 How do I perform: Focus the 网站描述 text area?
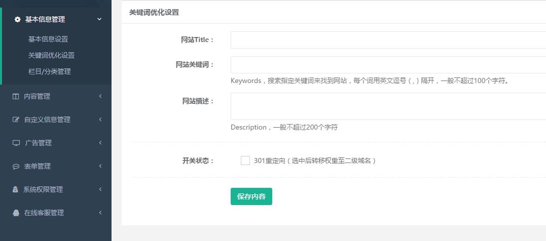pos(388,106)
